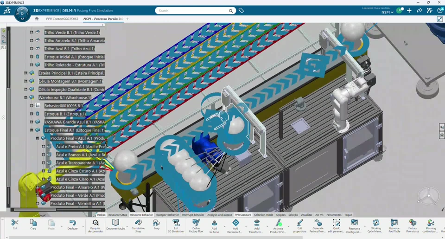The width and height of the screenshot is (445, 239).
Task: Click the share arrow icon
Action: (x=419, y=11)
